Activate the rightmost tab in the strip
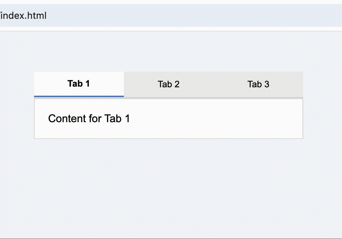The image size is (342, 239). [x=258, y=84]
